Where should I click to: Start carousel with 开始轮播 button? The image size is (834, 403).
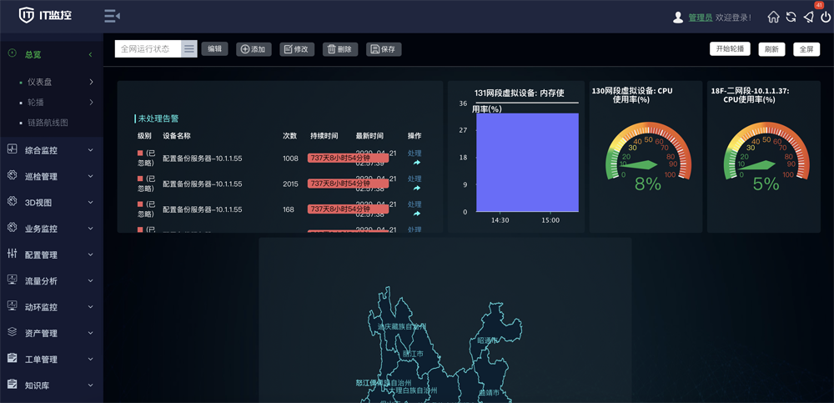[x=730, y=48]
